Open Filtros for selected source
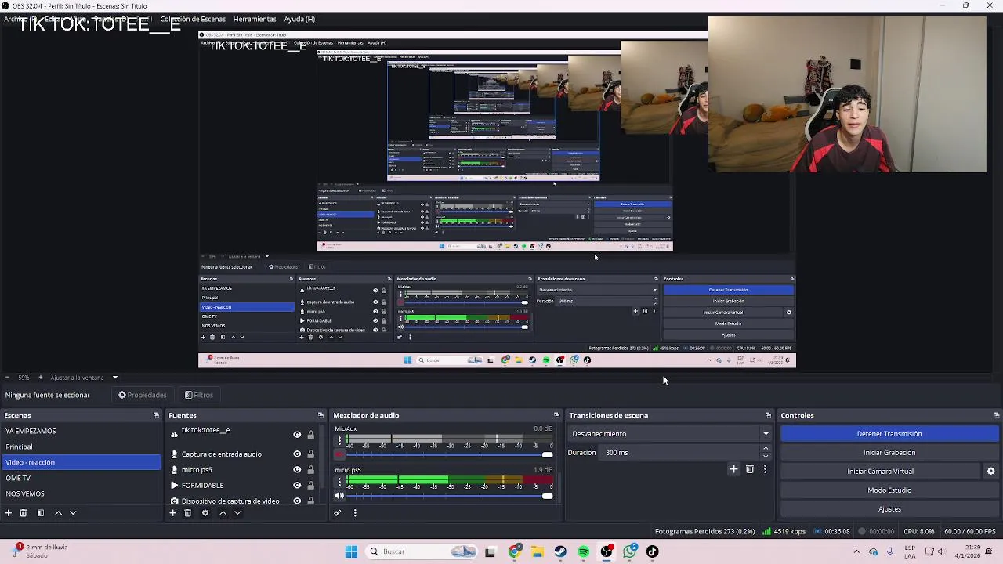This screenshot has width=1003, height=564. coord(199,395)
